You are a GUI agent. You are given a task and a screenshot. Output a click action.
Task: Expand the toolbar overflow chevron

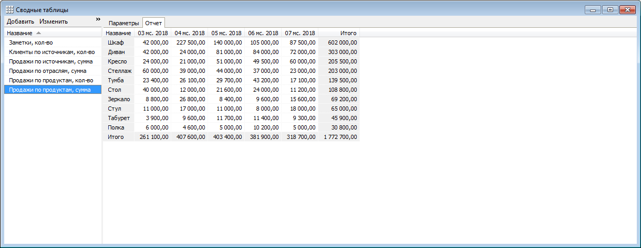[98, 19]
